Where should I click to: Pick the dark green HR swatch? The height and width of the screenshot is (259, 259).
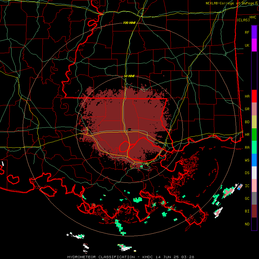(x=254, y=134)
